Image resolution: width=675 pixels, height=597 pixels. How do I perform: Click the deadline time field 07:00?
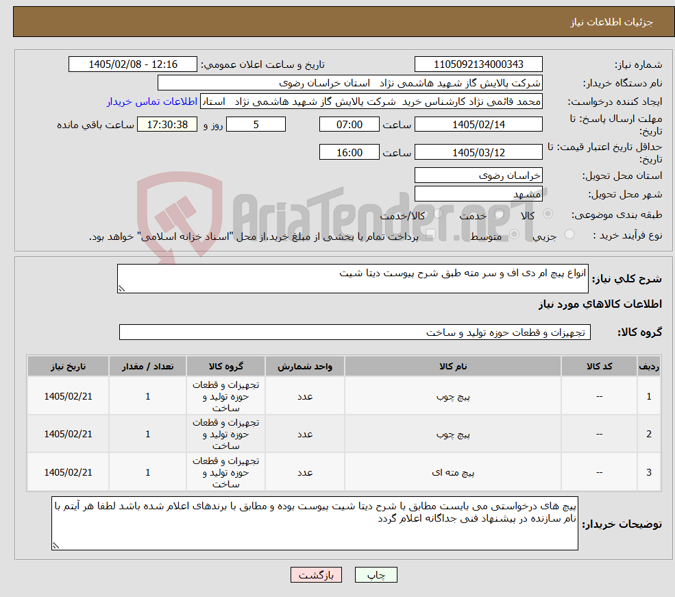[x=349, y=125]
